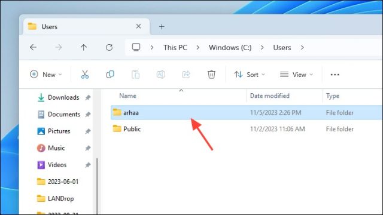Image resolution: width=383 pixels, height=215 pixels.
Task: Click the Refresh icon
Action: [x=109, y=47]
